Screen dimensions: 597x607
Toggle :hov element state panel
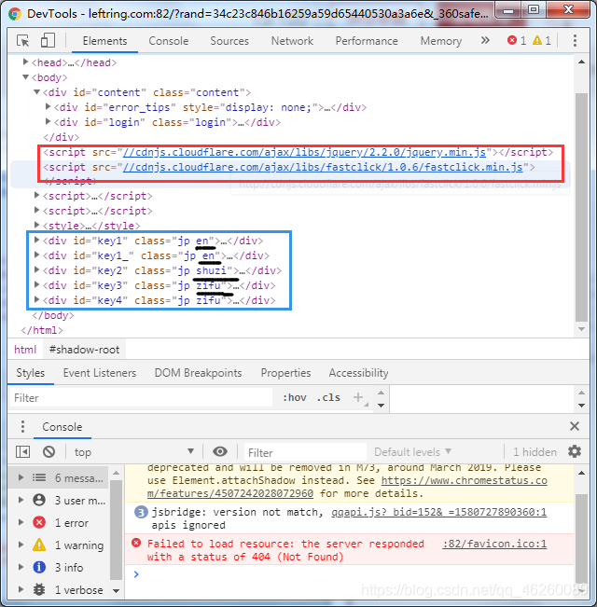[294, 397]
